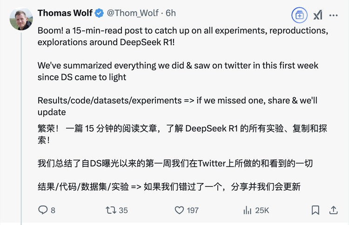Image resolution: width=349 pixels, height=225 pixels.
Task: Click the repost arrows icon
Action: [111, 210]
